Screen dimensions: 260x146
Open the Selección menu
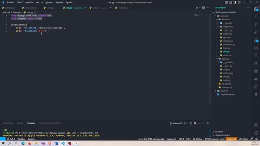29,2
